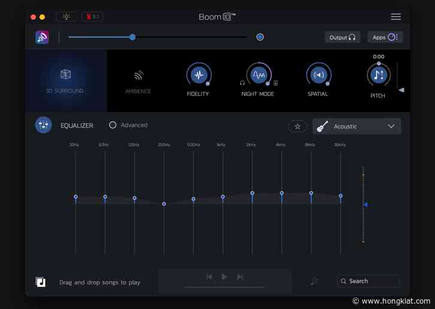435x309 pixels.
Task: Click the EQUALIZER label
Action: pos(77,125)
